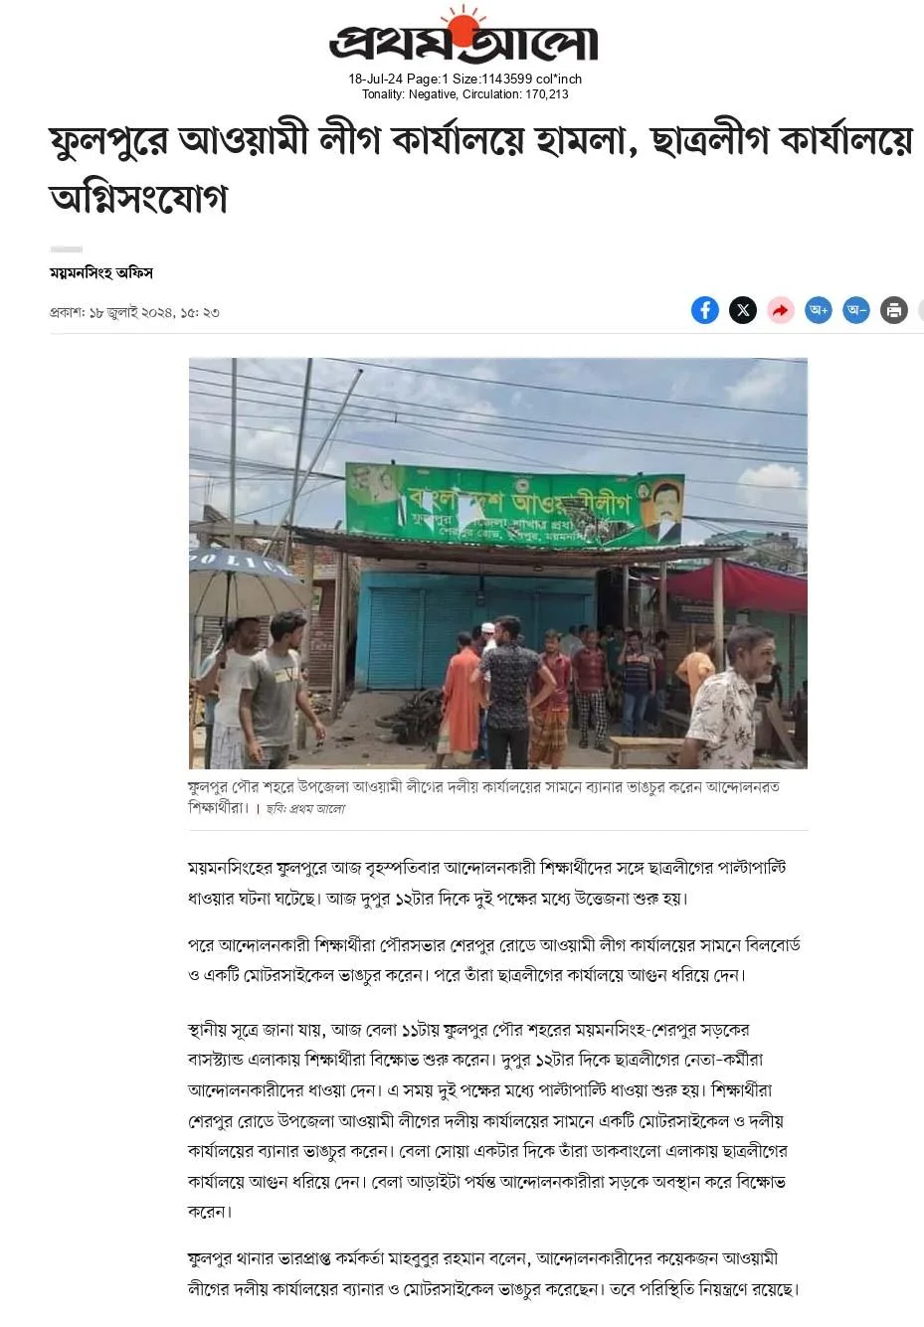Print the article using printer icon
The height and width of the screenshot is (1327, 924).
[x=893, y=310]
